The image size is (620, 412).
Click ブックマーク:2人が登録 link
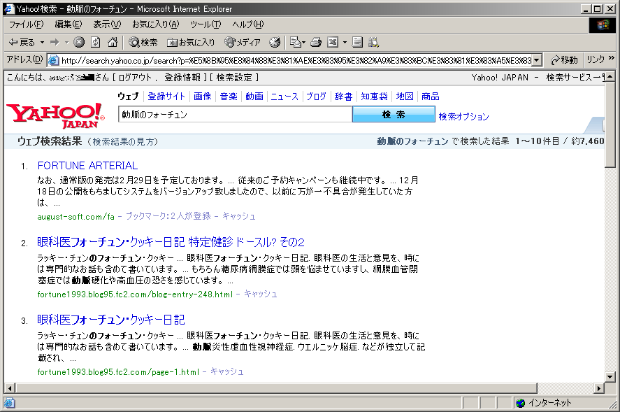[168, 216]
